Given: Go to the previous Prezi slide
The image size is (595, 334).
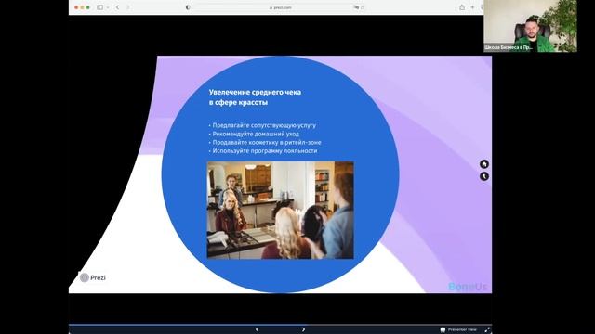Looking at the screenshot, I should pyautogui.click(x=257, y=329).
